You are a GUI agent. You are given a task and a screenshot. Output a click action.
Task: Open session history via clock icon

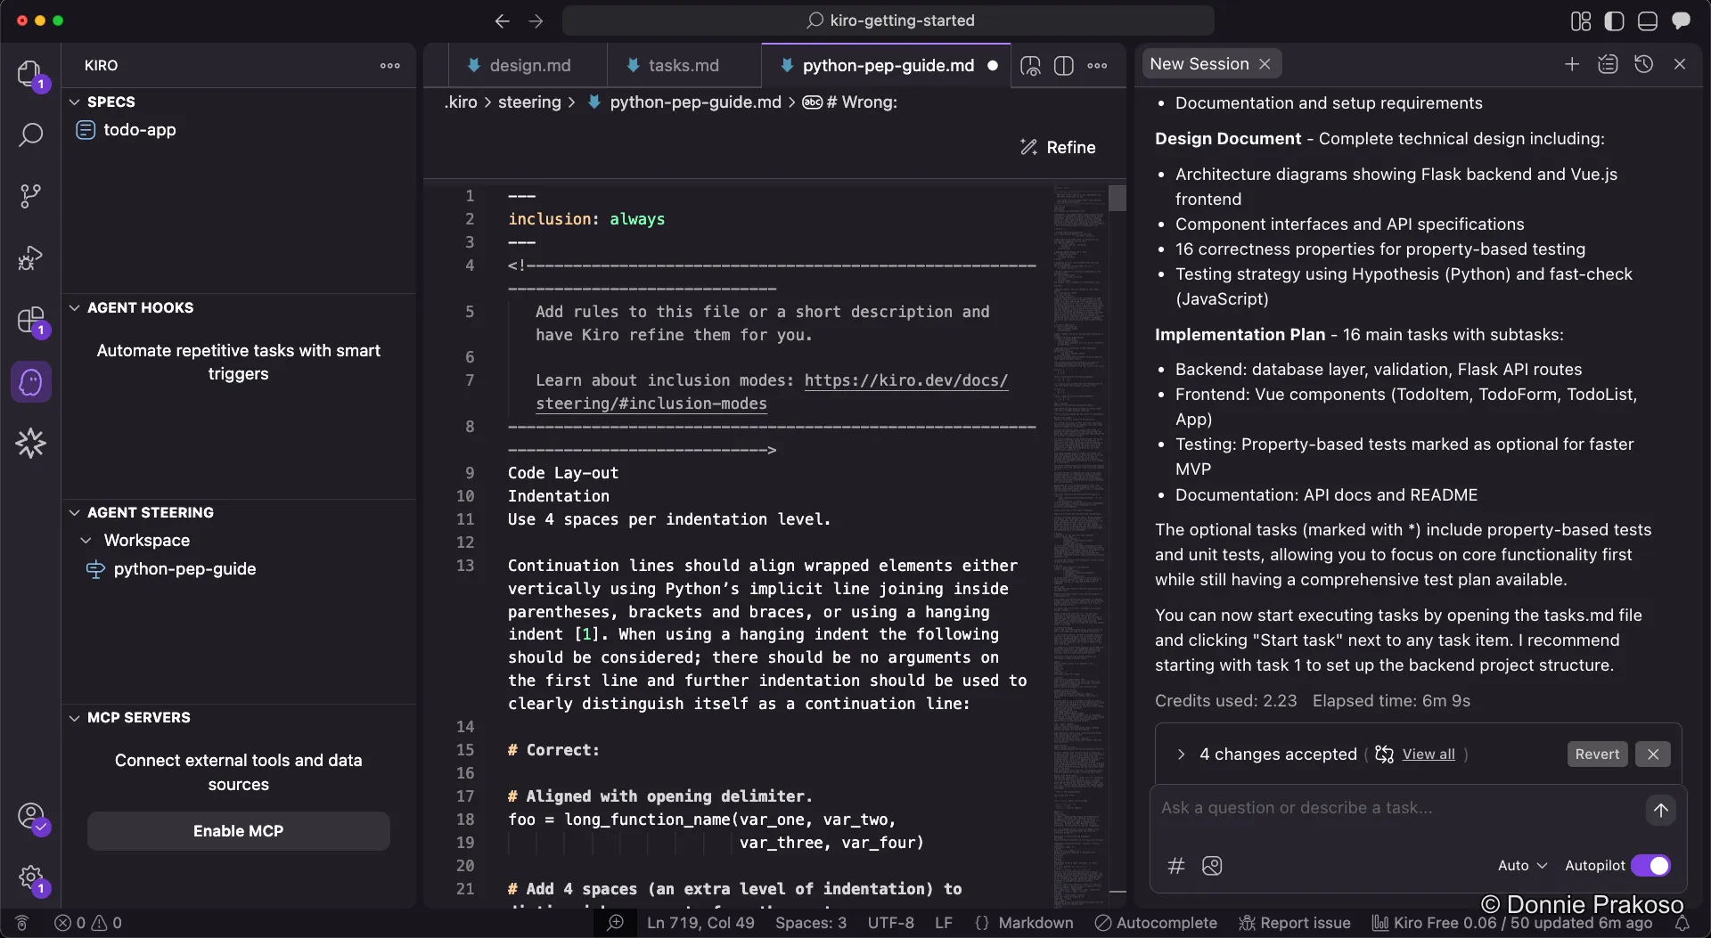pos(1644,63)
